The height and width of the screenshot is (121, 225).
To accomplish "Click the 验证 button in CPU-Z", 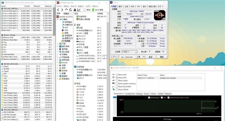I will pyautogui.click(x=150, y=57).
